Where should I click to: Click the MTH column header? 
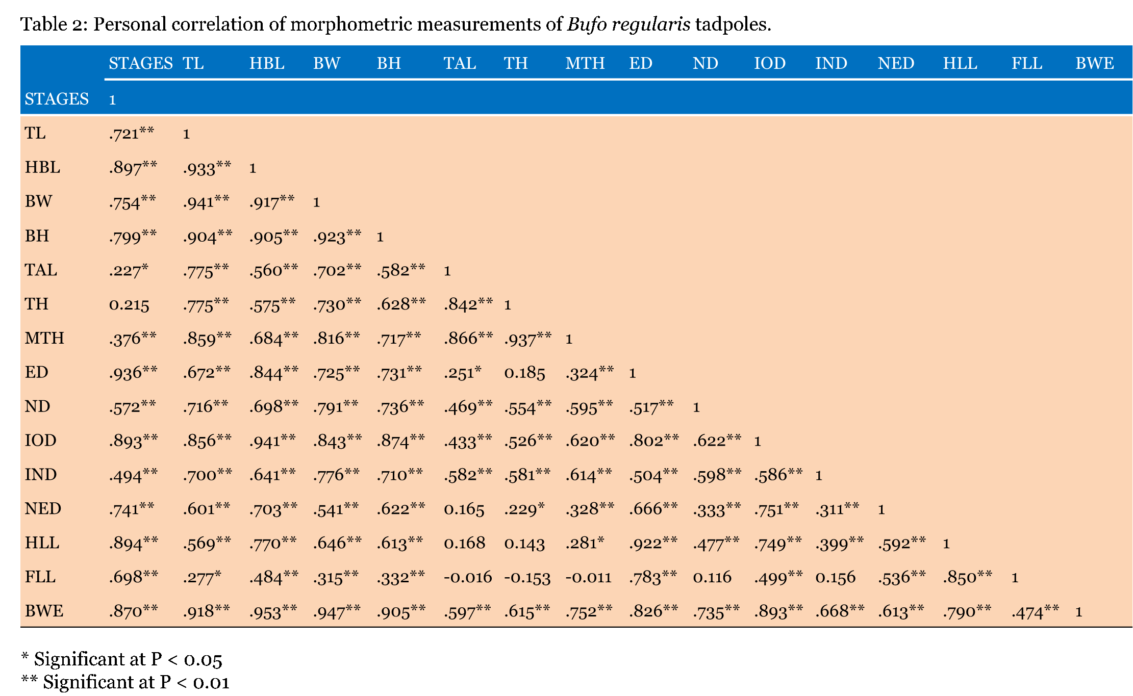(x=585, y=63)
